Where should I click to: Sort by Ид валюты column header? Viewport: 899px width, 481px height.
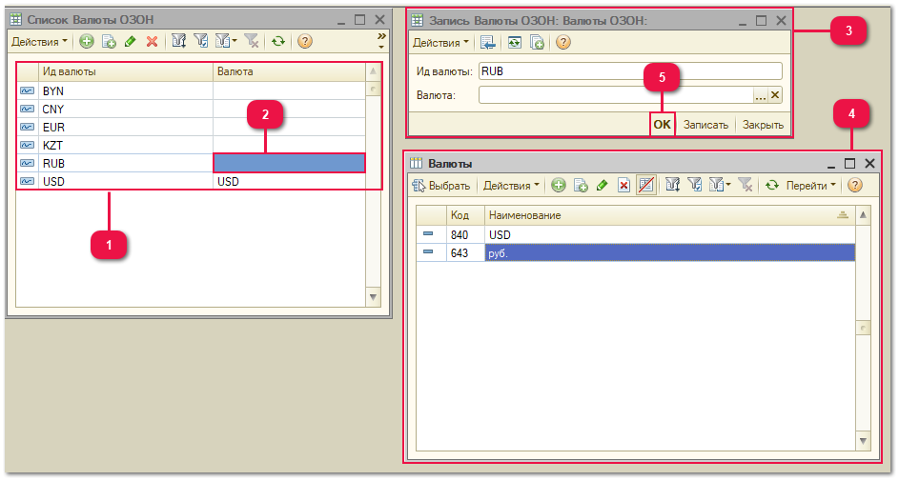(126, 71)
